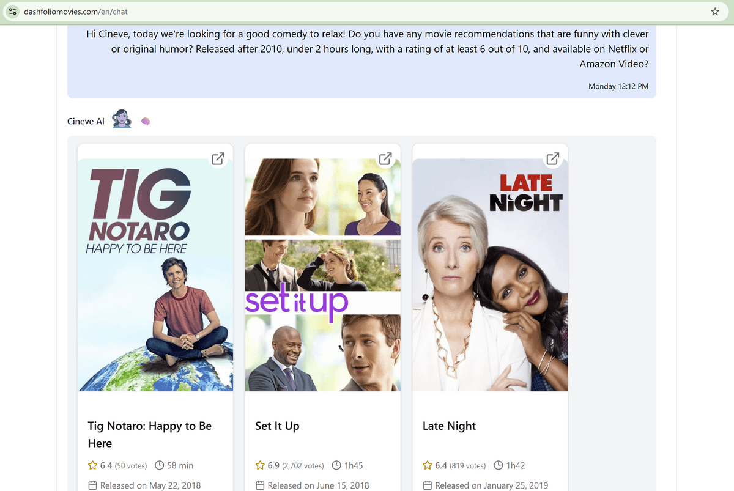Click the Cineve AI avatar icon
The image size is (734, 491).
(122, 119)
